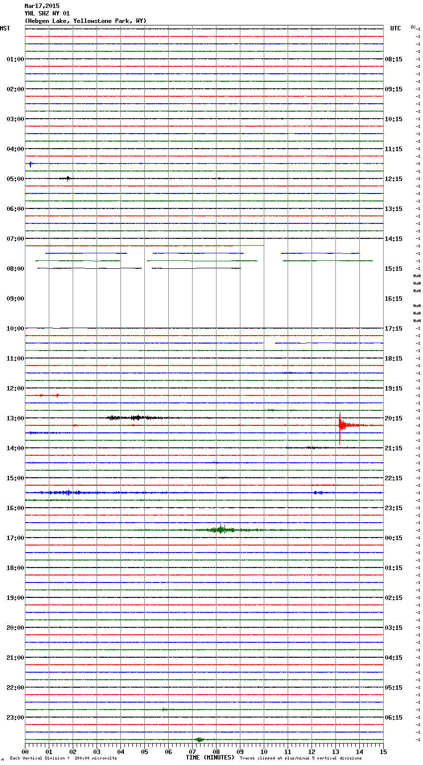The width and height of the screenshot is (423, 765).
Task: Click the '13:00' MST hour label
Action: 15,418
